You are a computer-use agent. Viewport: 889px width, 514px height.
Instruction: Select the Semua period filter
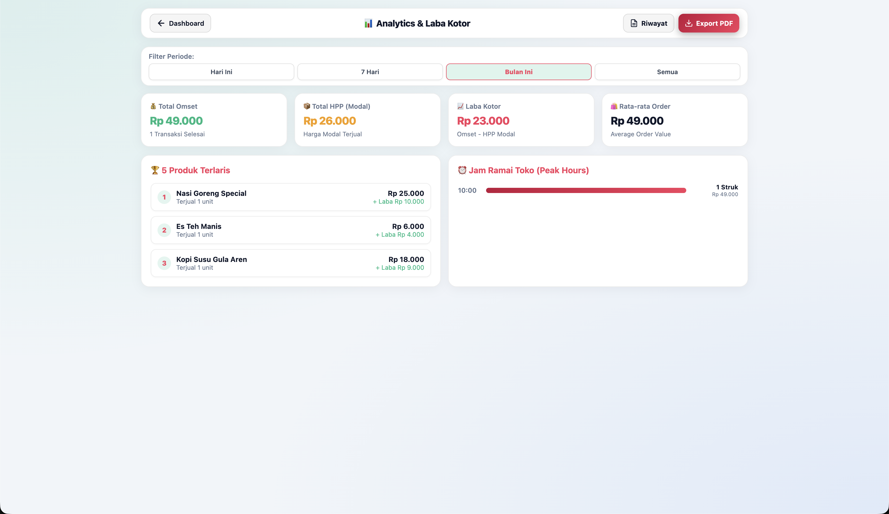[667, 72]
